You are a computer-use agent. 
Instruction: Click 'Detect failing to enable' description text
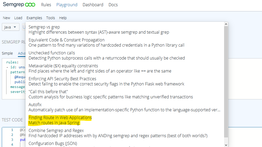pos(106,84)
